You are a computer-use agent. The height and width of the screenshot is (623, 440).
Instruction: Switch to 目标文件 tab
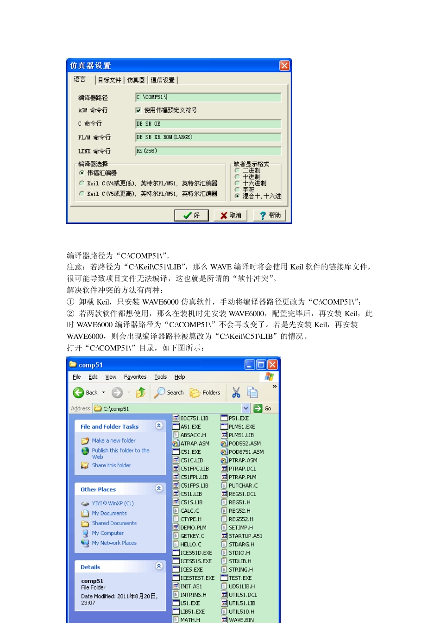(x=110, y=80)
